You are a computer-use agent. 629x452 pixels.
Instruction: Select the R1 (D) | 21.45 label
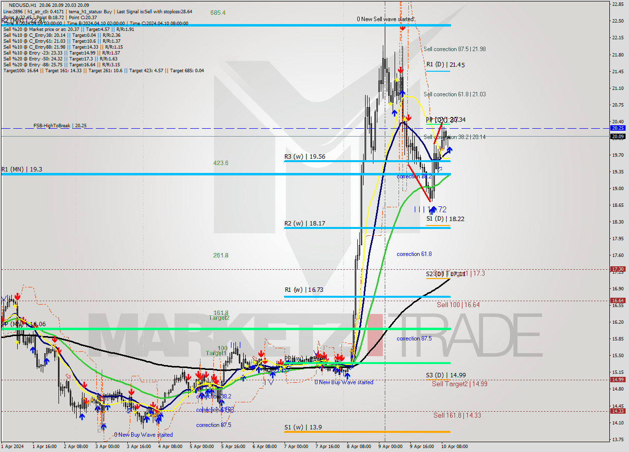click(446, 64)
